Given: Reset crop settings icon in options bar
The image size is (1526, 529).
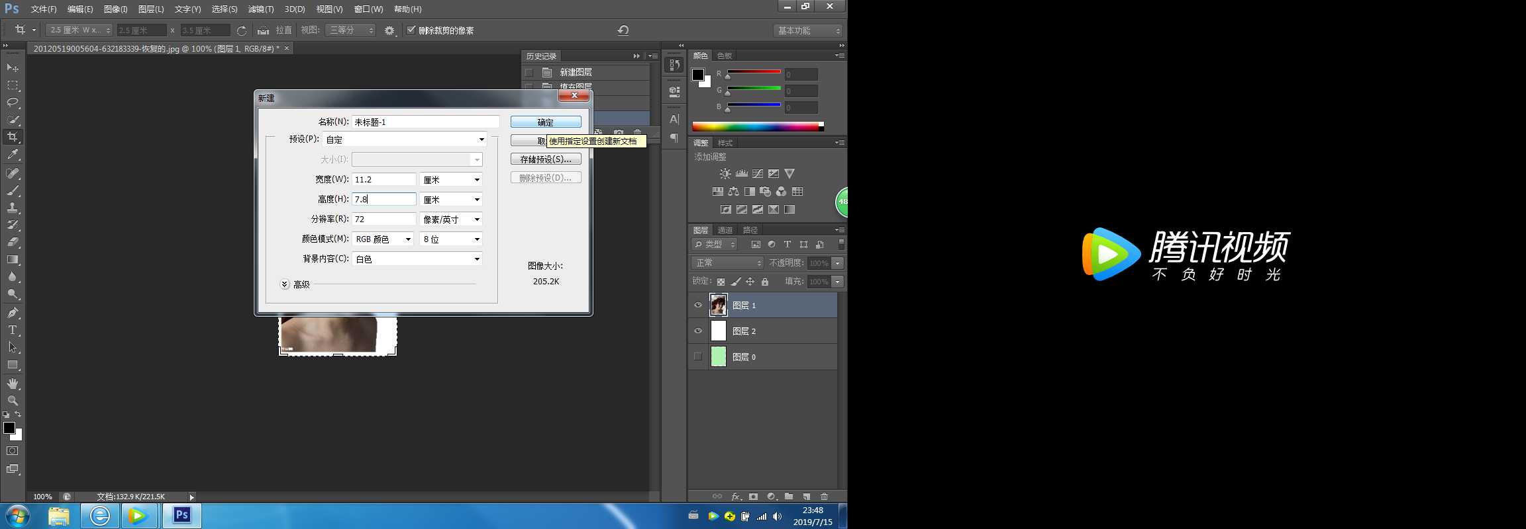Looking at the screenshot, I should (x=623, y=30).
